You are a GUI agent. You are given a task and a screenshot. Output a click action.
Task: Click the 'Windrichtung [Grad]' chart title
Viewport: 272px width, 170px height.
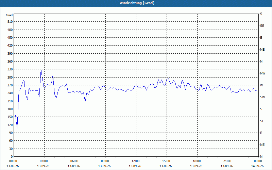point(137,3)
